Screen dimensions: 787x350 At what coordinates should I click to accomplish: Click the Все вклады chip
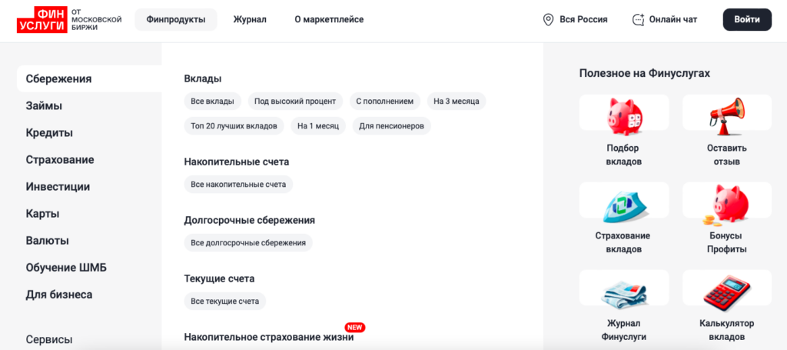click(213, 102)
